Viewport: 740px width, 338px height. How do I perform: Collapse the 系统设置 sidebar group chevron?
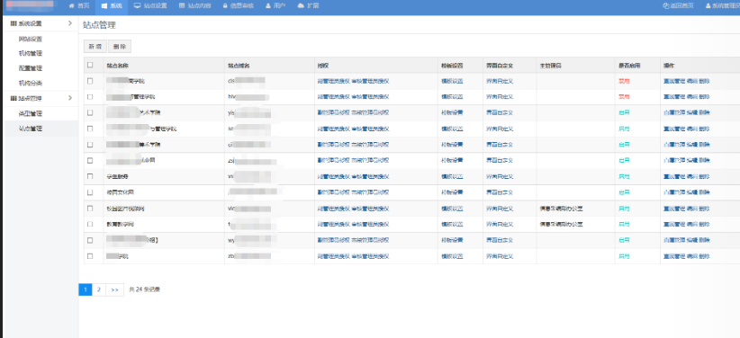(x=70, y=23)
